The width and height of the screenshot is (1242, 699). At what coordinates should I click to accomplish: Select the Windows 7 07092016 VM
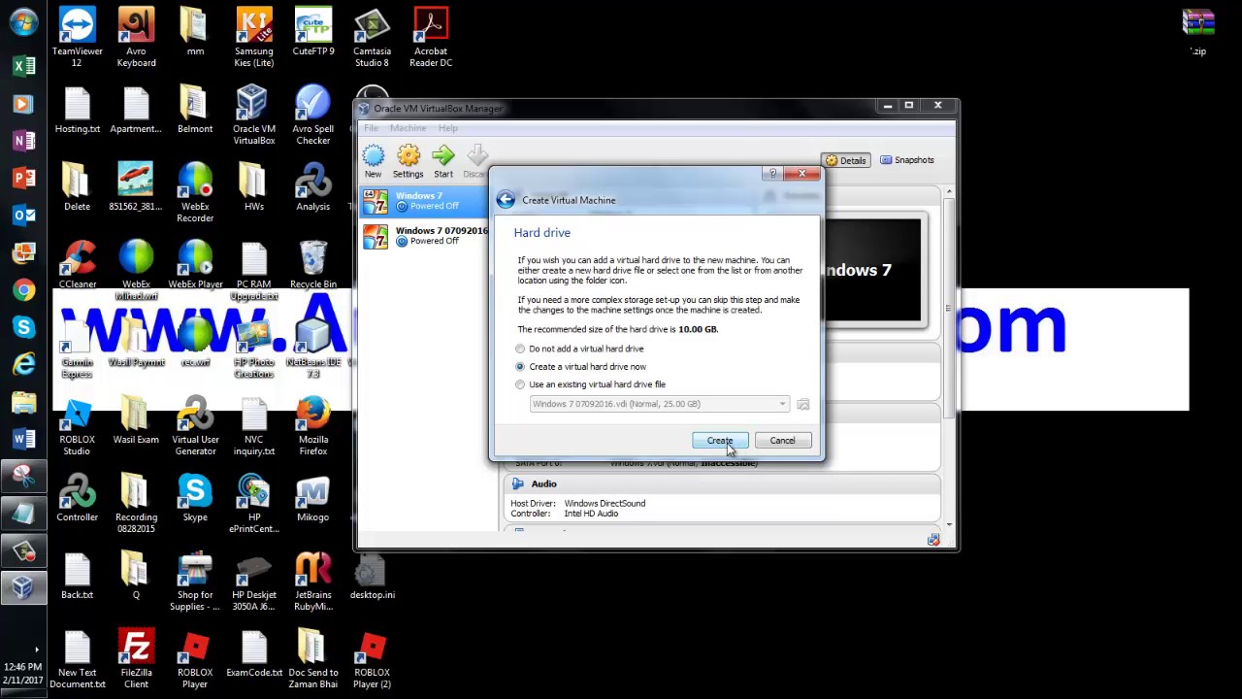[x=425, y=236]
